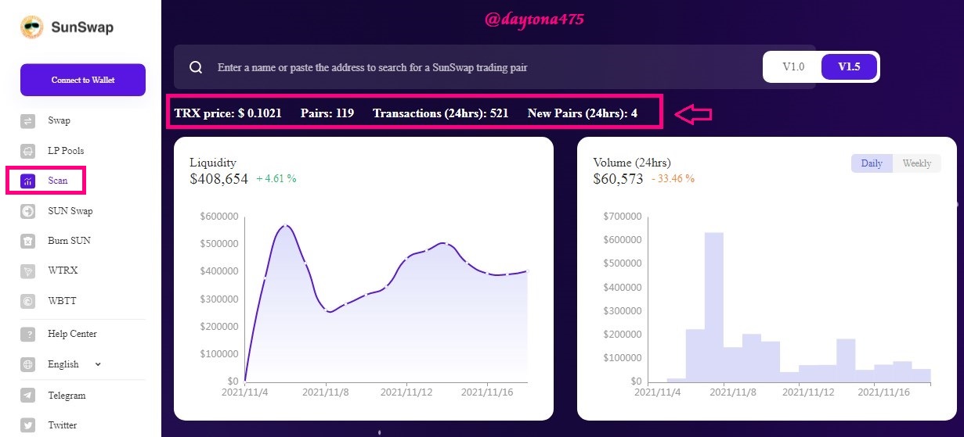Click the WBTT icon

point(27,301)
